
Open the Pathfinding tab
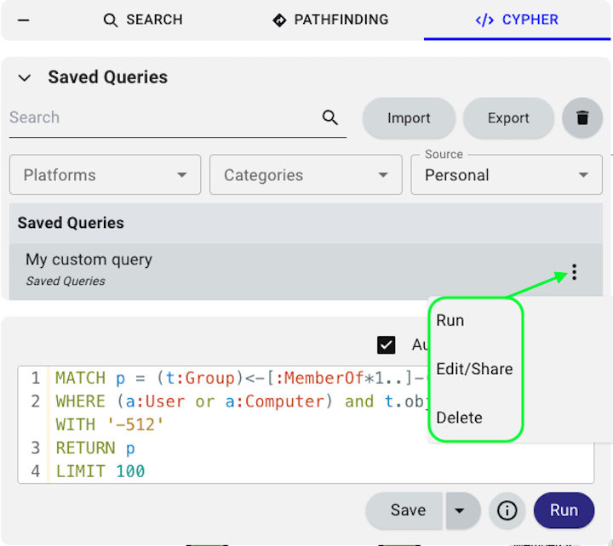click(x=330, y=20)
